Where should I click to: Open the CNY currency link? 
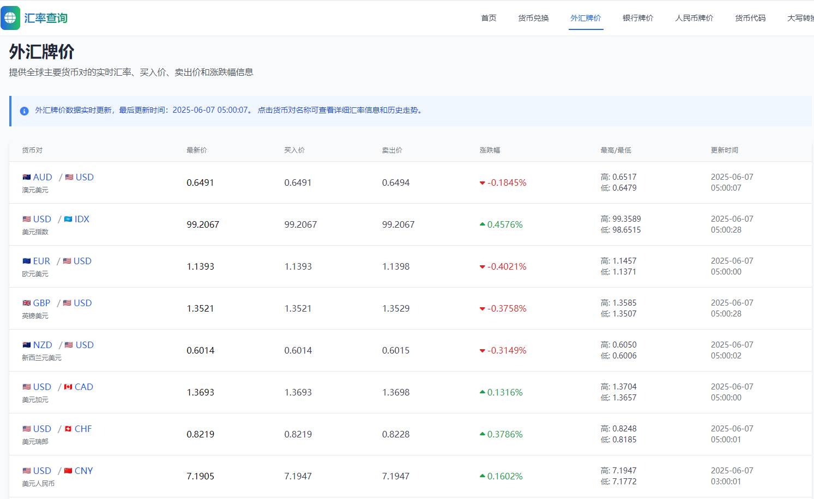click(83, 471)
